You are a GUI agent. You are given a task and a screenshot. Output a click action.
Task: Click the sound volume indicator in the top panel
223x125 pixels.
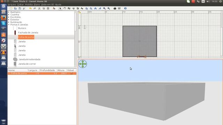tap(208, 1)
